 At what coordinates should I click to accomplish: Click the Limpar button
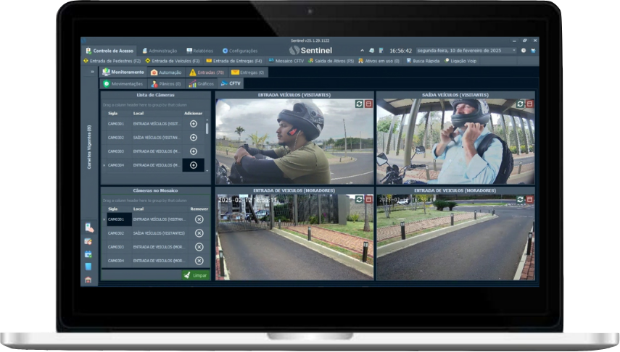[x=195, y=275]
